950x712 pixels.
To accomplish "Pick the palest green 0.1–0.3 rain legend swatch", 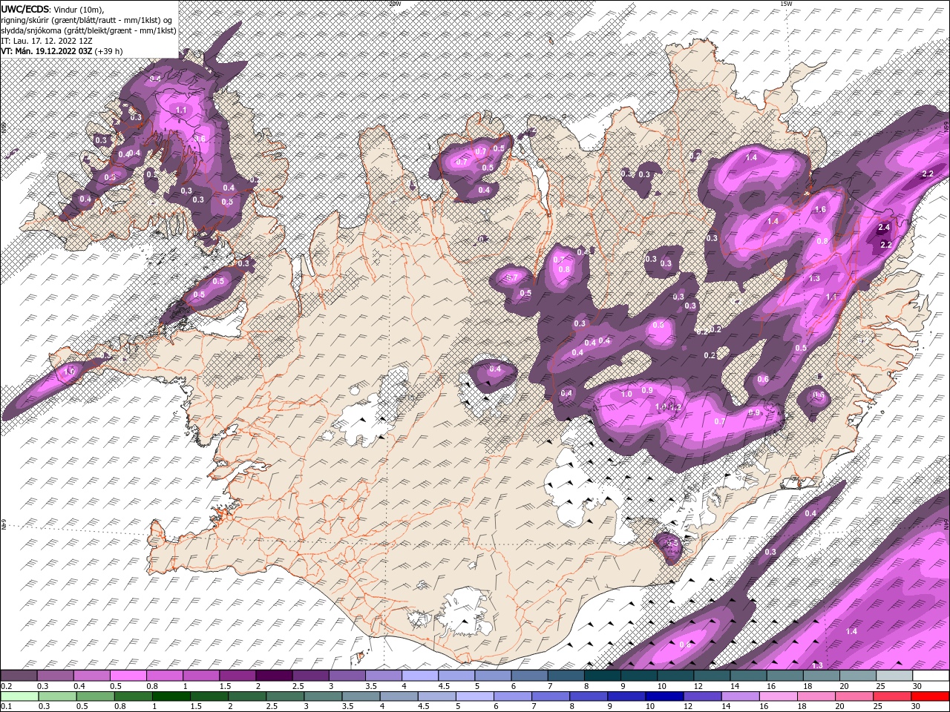I will (19, 696).
